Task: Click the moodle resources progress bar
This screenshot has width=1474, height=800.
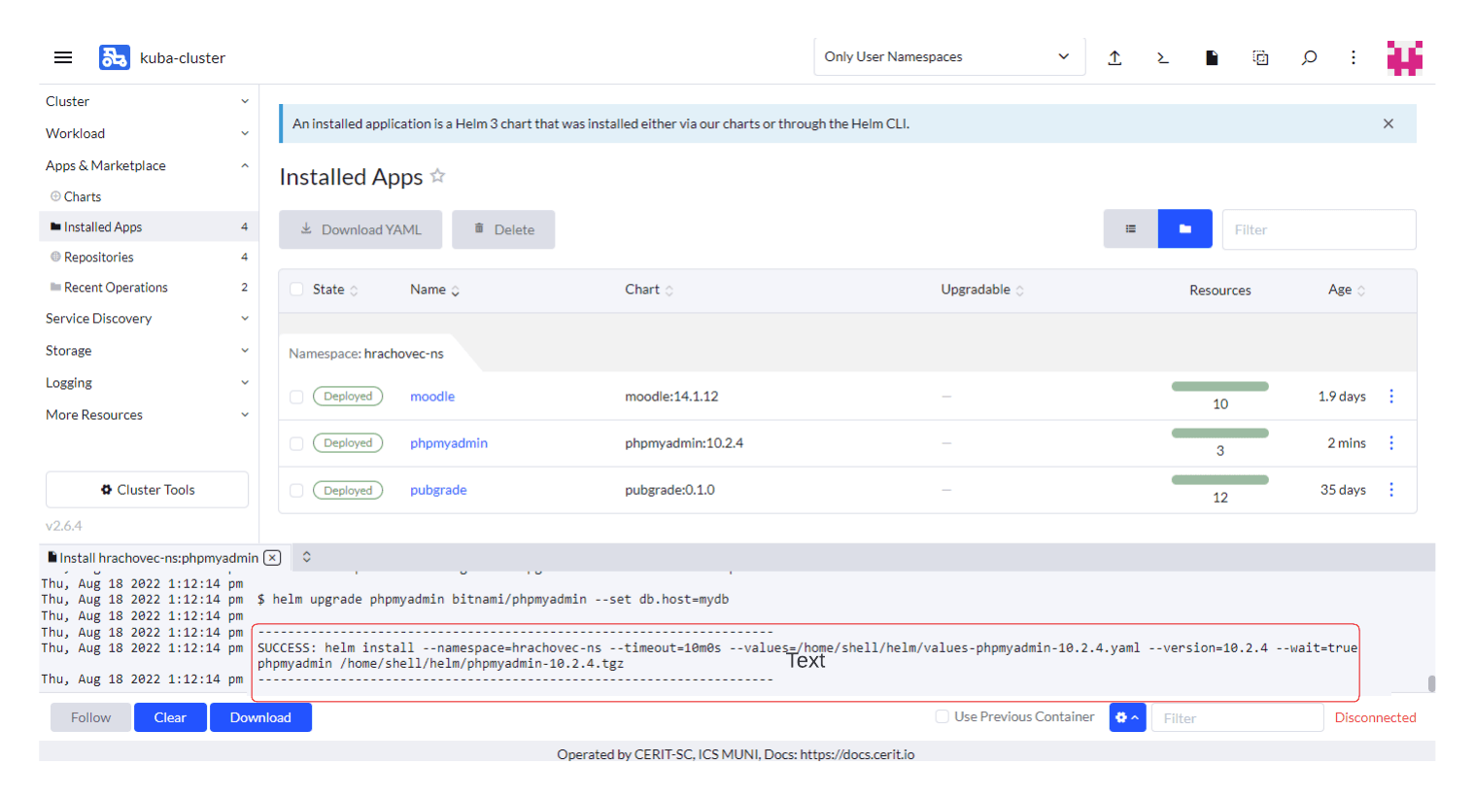Action: coord(1219,387)
